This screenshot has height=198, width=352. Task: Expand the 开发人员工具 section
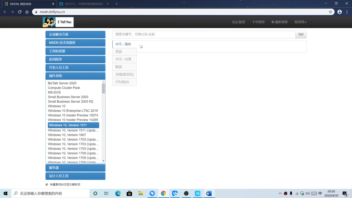click(x=75, y=68)
